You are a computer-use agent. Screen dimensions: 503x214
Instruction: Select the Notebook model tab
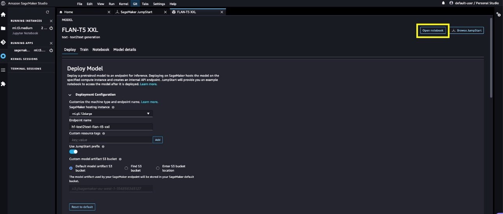click(x=101, y=49)
